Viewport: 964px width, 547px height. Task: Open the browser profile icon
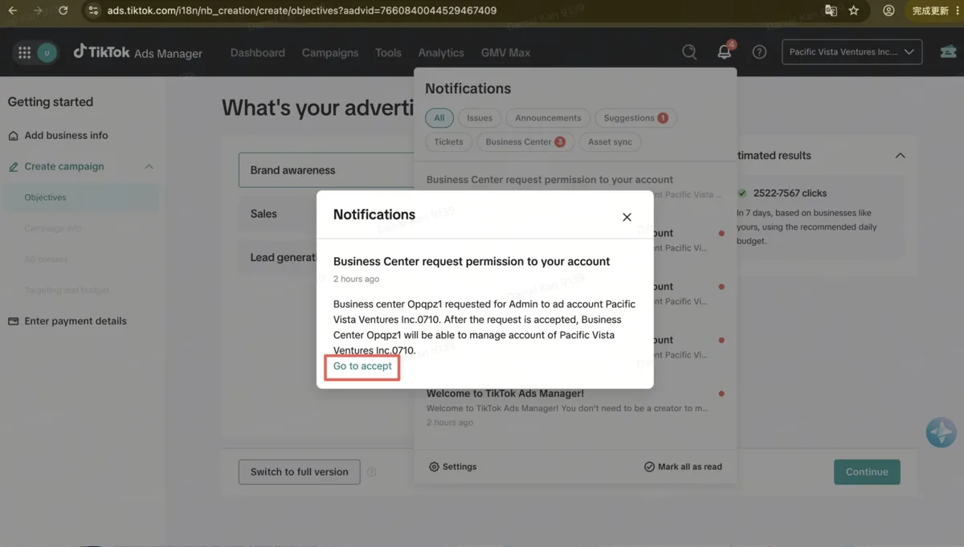point(888,10)
